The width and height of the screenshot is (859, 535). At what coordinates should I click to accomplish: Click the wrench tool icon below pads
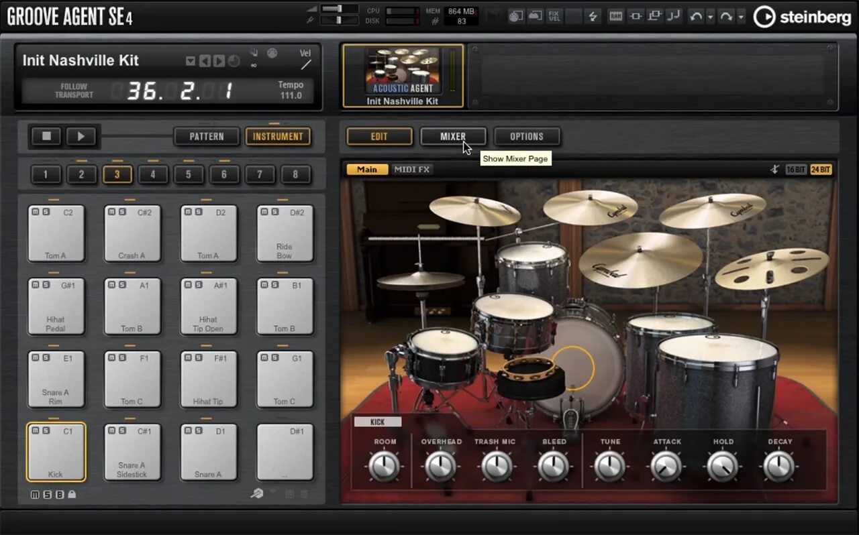tap(257, 493)
